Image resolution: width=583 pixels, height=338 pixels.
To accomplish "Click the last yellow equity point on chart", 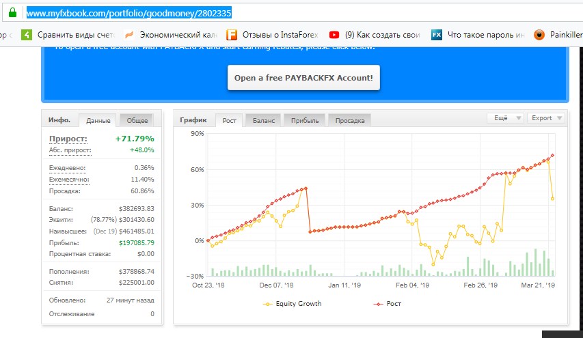I will pyautogui.click(x=552, y=199).
